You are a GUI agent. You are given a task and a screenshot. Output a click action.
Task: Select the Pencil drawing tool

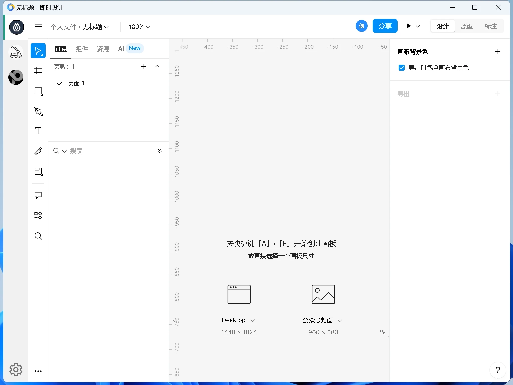[x=38, y=151]
